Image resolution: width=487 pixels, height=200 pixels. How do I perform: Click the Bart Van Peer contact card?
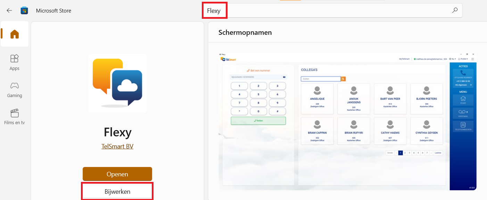(390, 98)
